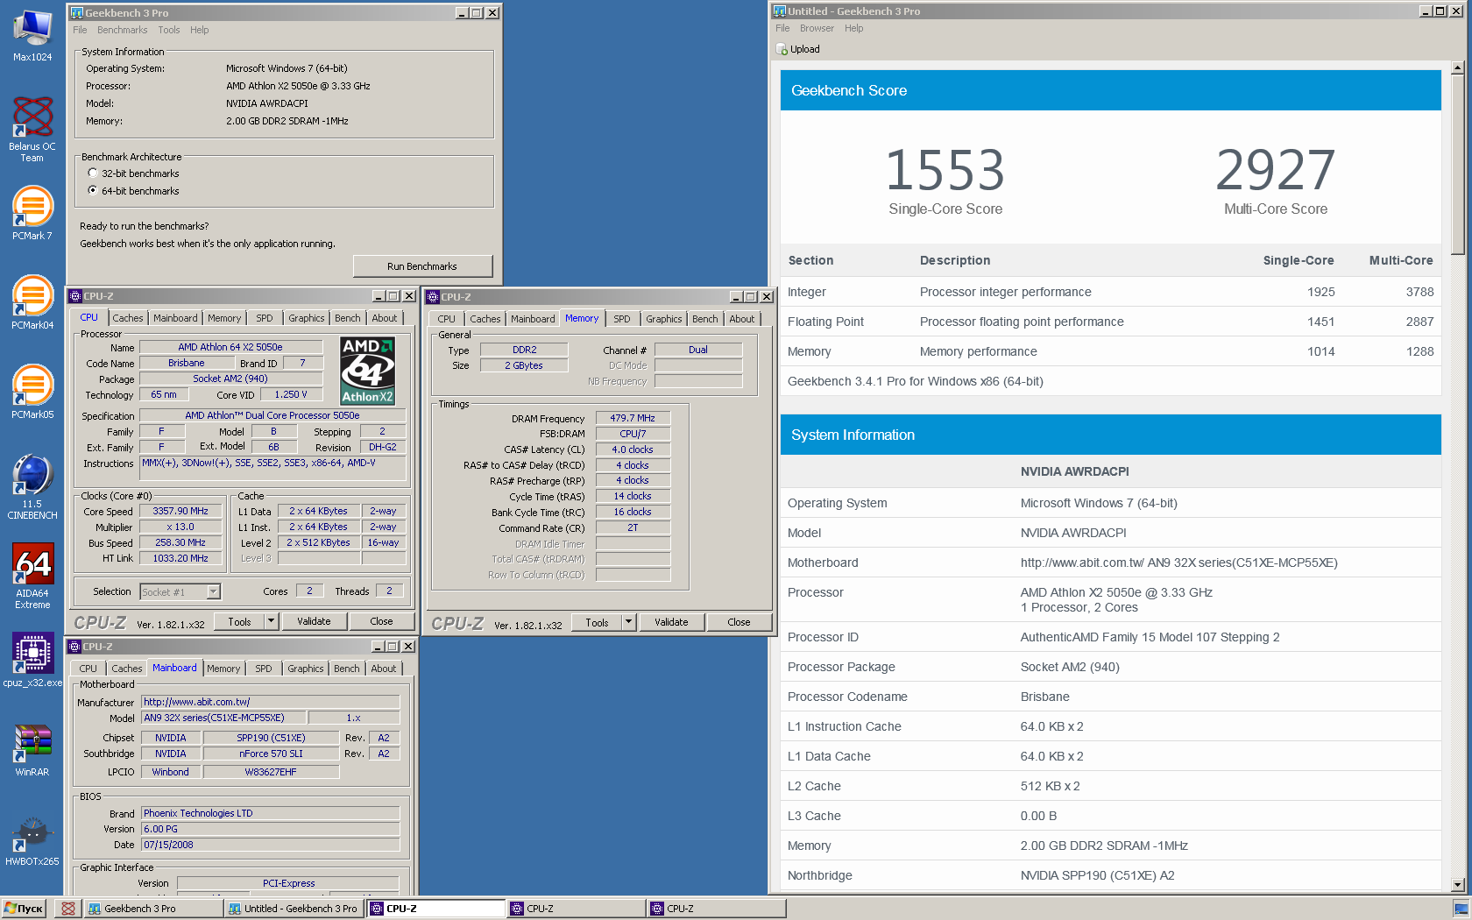Launch PCMark05 desktop shortcut
This screenshot has width=1472, height=920.
click(32, 392)
